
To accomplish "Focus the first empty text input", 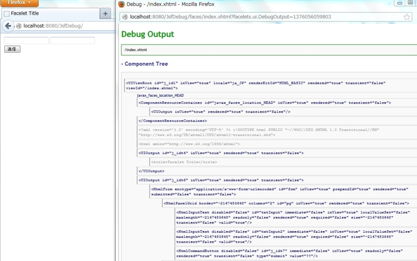I will click(27, 41).
